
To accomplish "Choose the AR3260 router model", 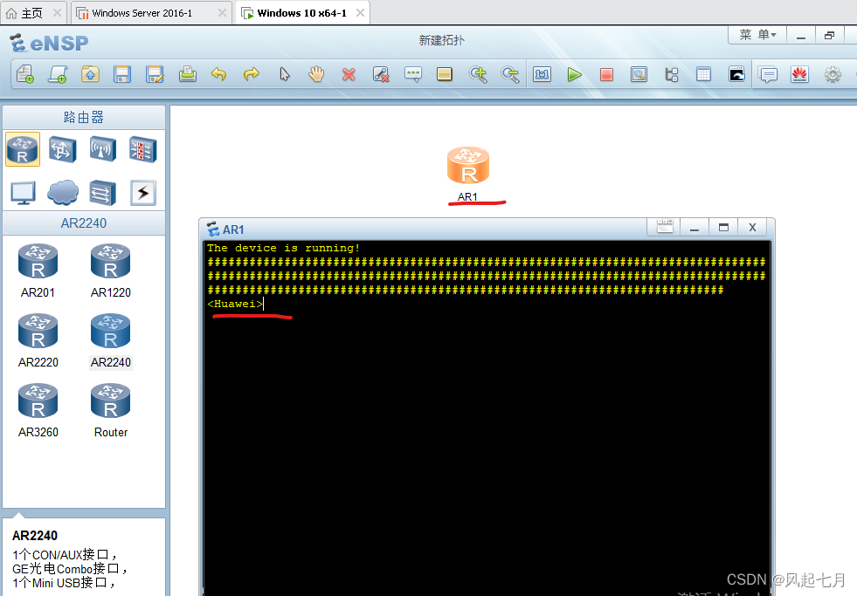I will (38, 410).
